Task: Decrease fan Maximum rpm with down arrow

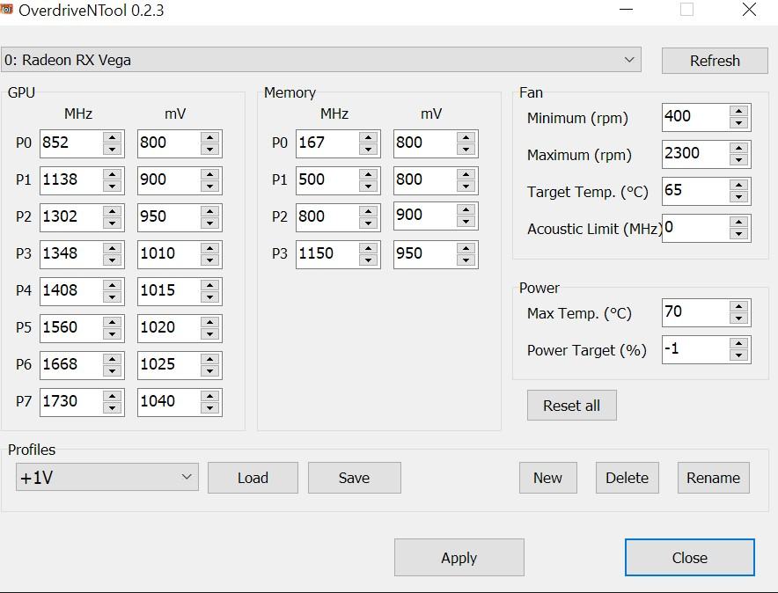Action: 738,159
